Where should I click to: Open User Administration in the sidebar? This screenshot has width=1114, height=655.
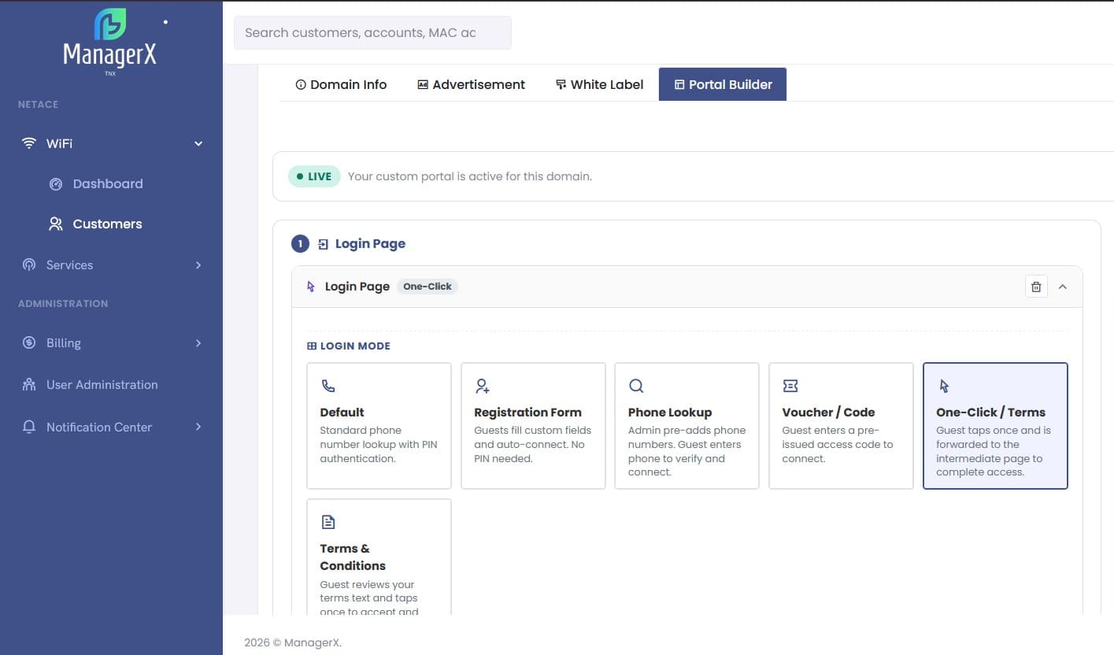click(102, 385)
